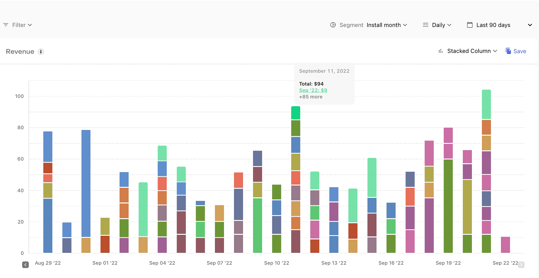Image resolution: width=539 pixels, height=278 pixels.
Task: Click the filter lines icon
Action: [x=6, y=25]
